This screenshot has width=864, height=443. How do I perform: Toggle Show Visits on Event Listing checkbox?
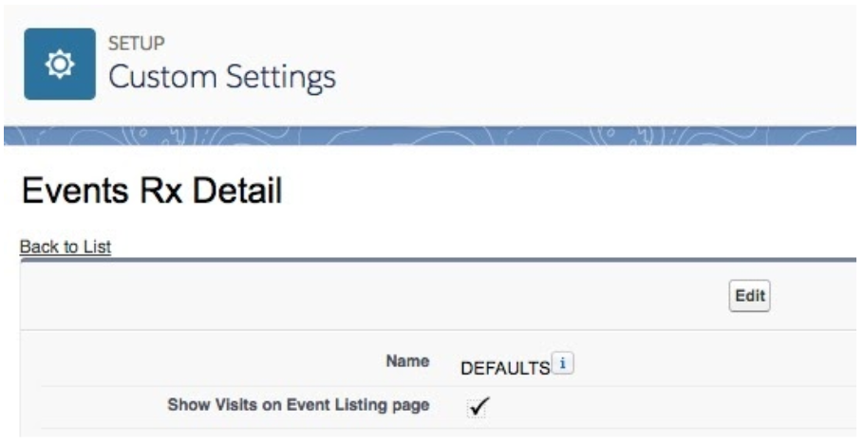478,408
